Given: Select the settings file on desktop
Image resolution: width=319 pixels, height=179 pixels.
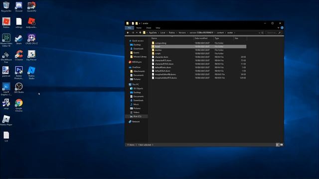Looking at the screenshot, I should point(19,23).
